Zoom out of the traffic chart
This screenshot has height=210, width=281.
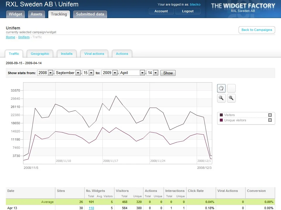[221, 98]
